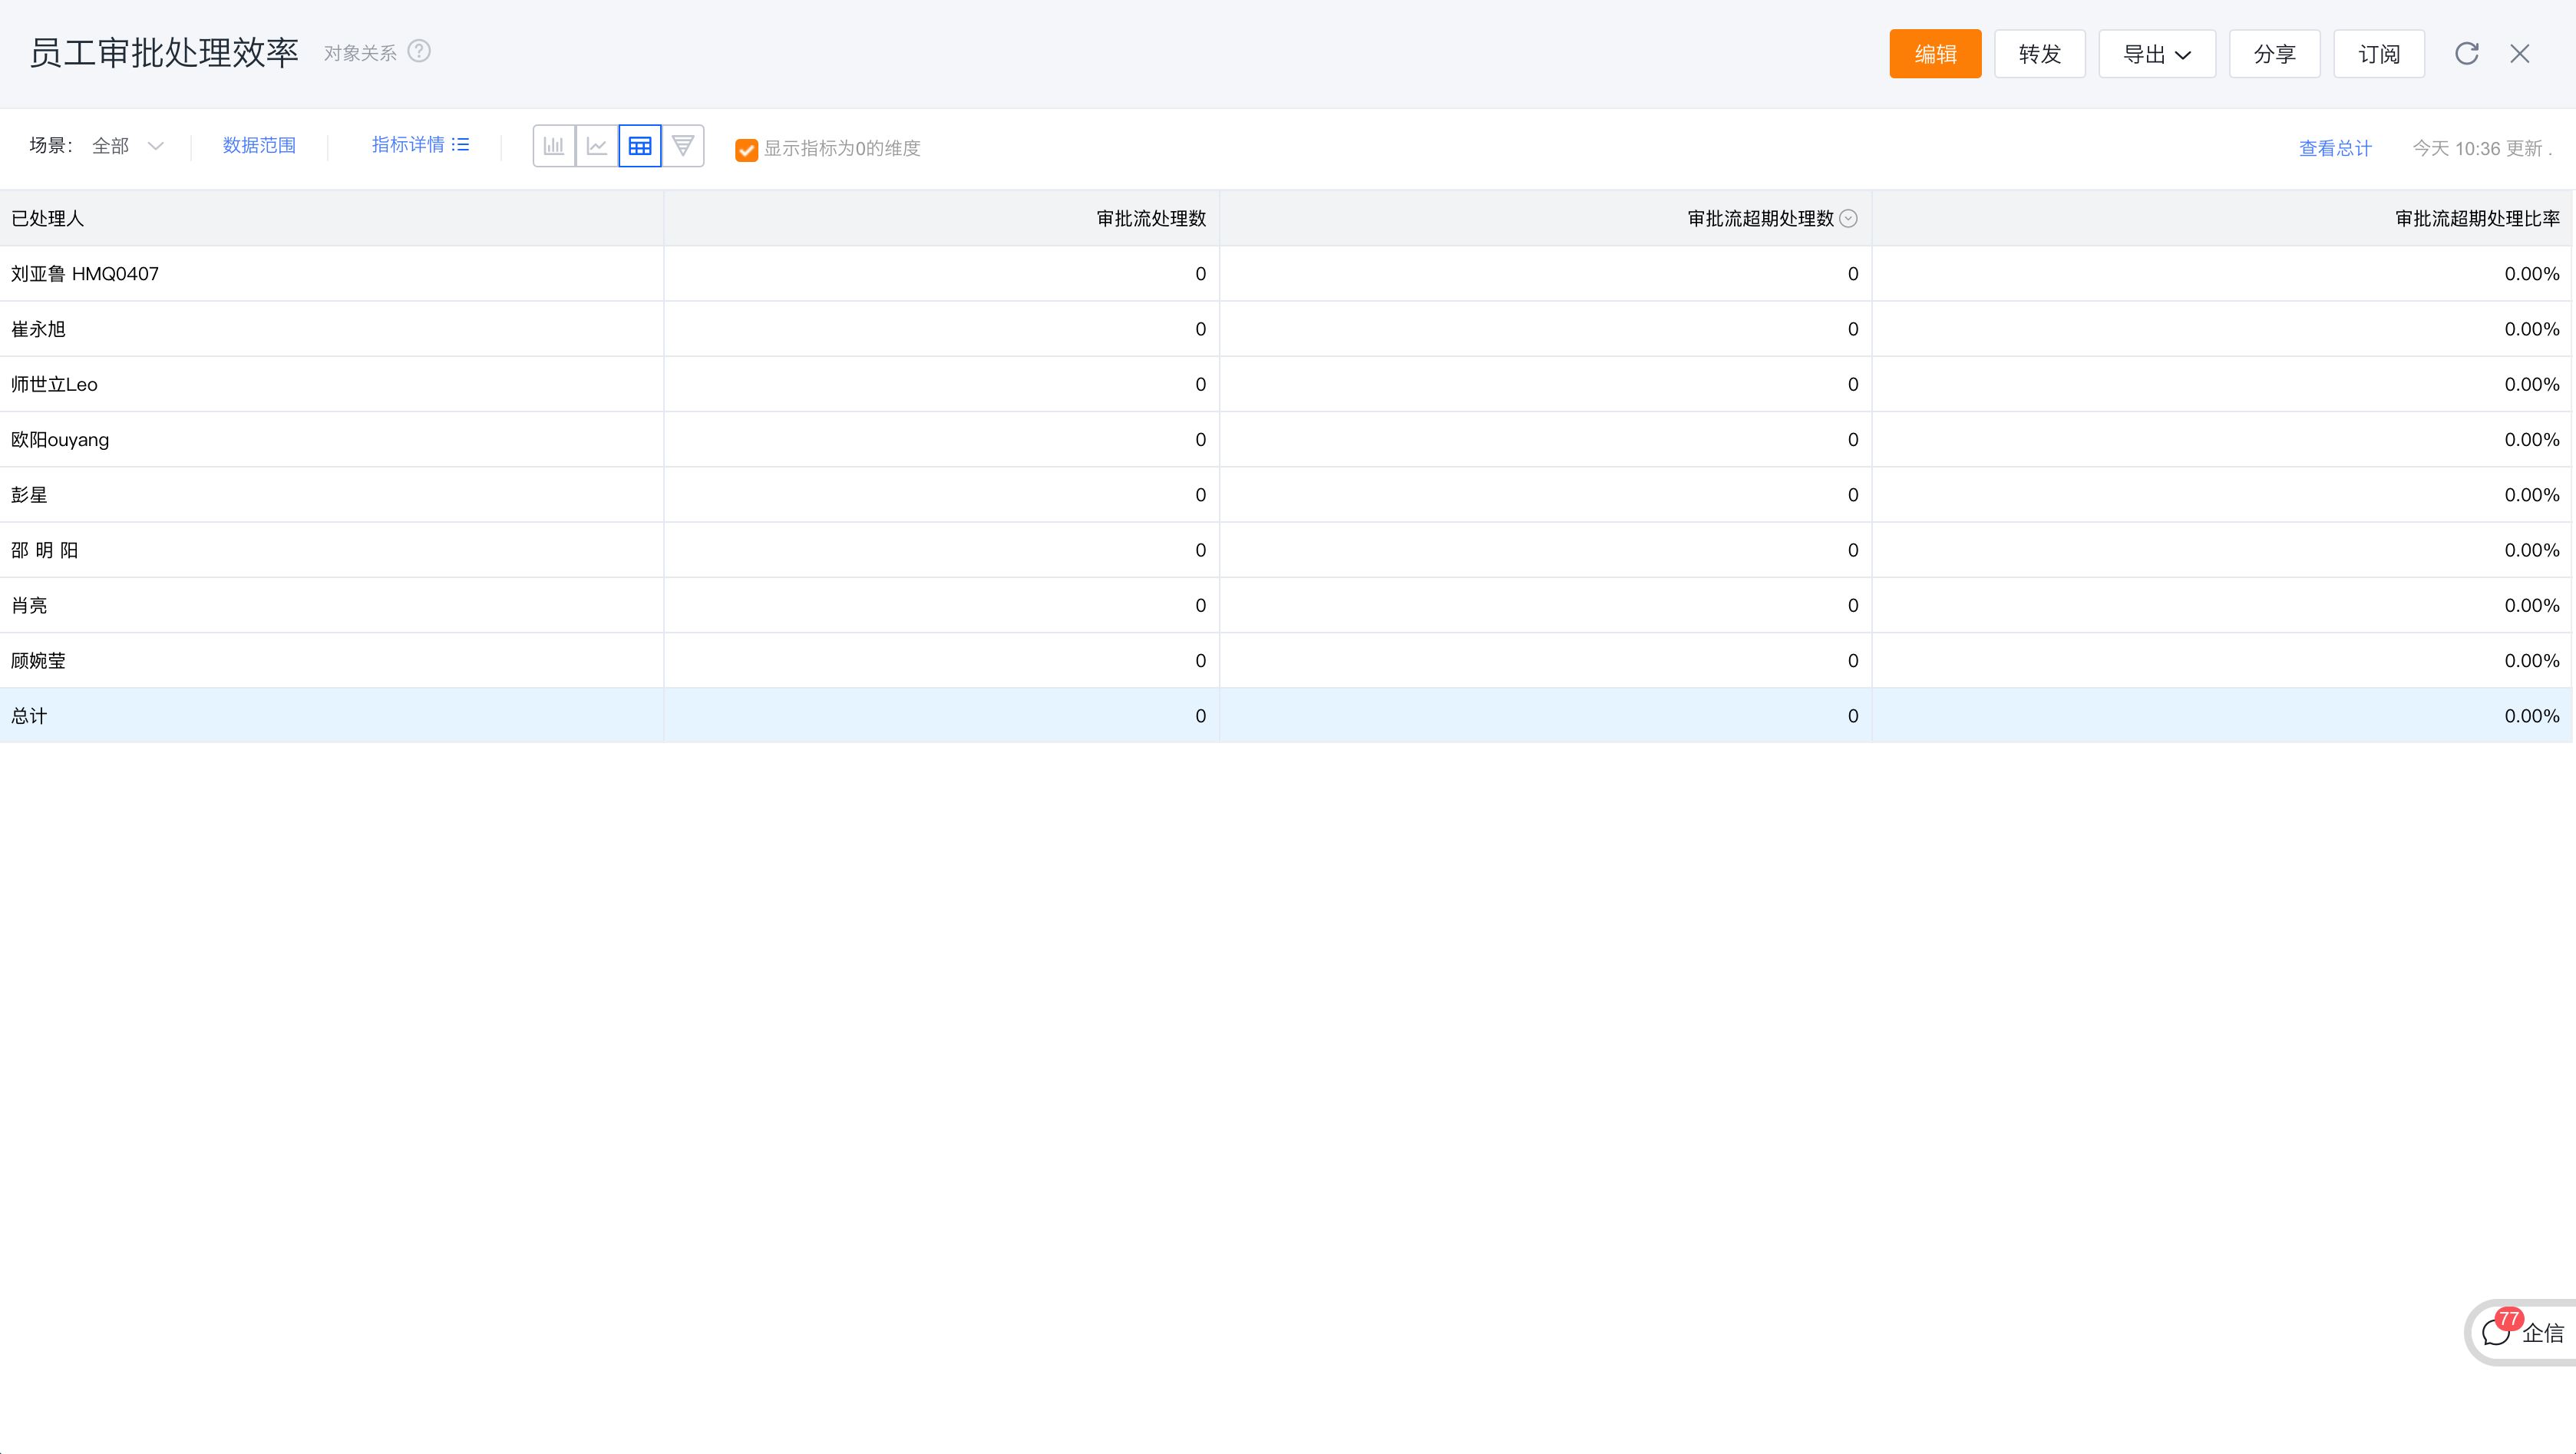Click the 转发 button
This screenshot has width=2576, height=1454.
click(x=2040, y=54)
